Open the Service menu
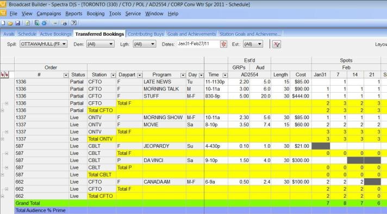The image size is (387, 214). click(x=133, y=14)
